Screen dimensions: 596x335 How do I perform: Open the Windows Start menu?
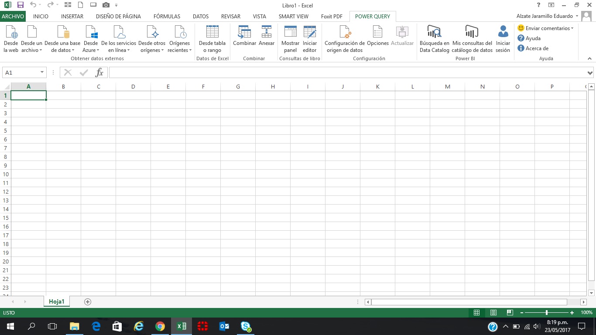coord(10,326)
